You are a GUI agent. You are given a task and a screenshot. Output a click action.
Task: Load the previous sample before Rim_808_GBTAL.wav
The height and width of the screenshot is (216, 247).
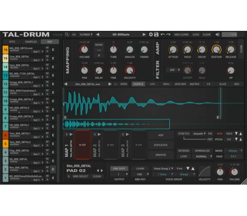click(66, 84)
